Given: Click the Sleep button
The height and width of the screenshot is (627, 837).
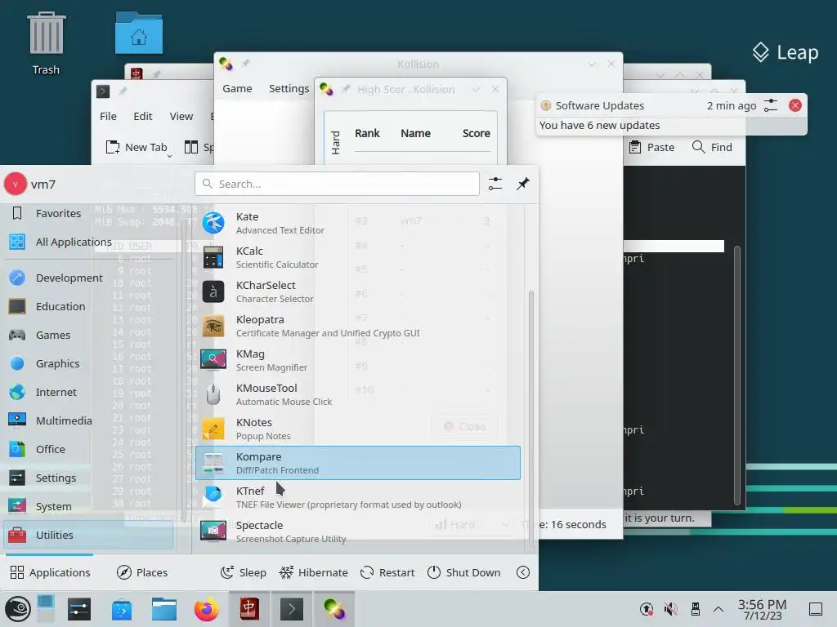Looking at the screenshot, I should tap(244, 572).
